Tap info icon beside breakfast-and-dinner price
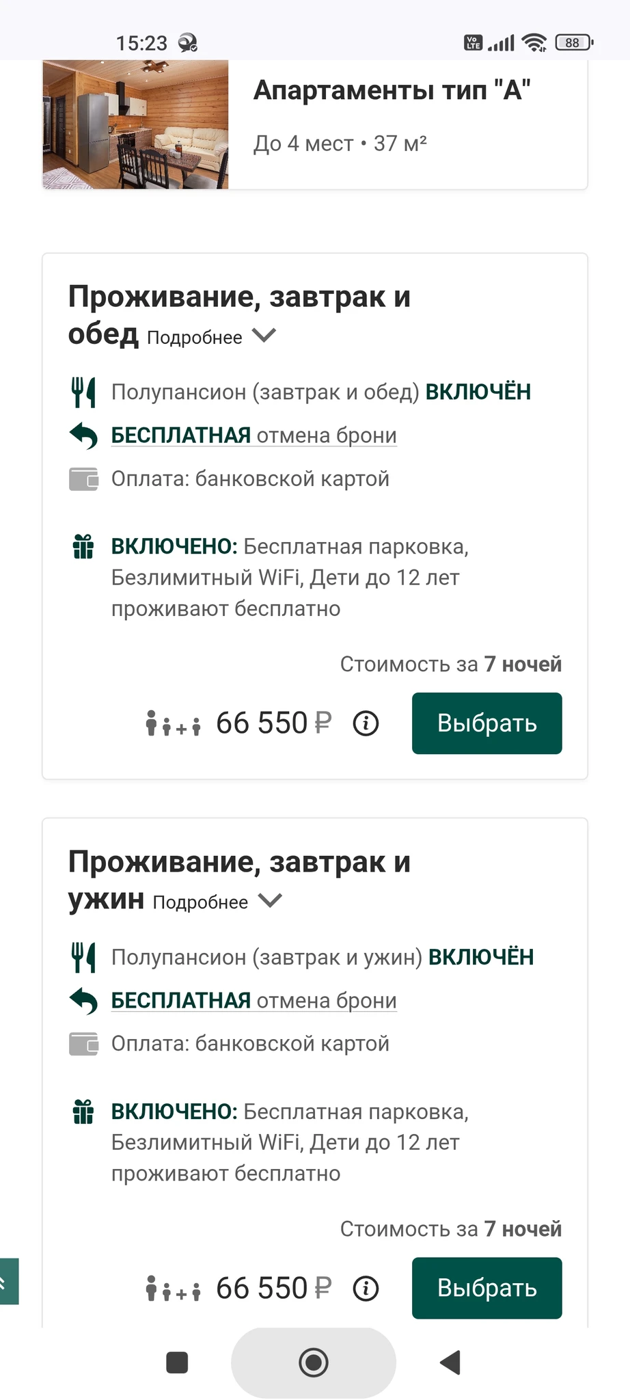This screenshot has width=630, height=1400. [366, 1289]
